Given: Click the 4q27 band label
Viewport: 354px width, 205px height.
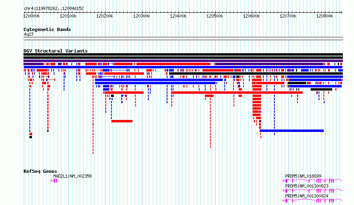Looking at the screenshot, I should click(x=29, y=34).
